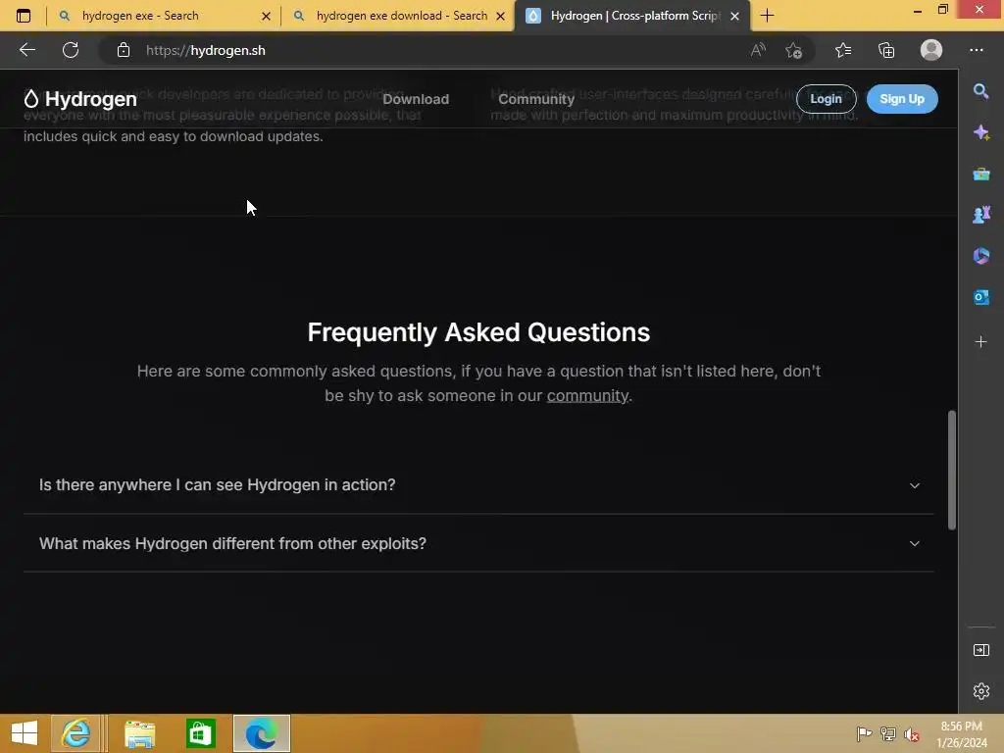Screen dimensions: 1004x753
Task: Open Outlook in the sidebar
Action: coord(980,297)
